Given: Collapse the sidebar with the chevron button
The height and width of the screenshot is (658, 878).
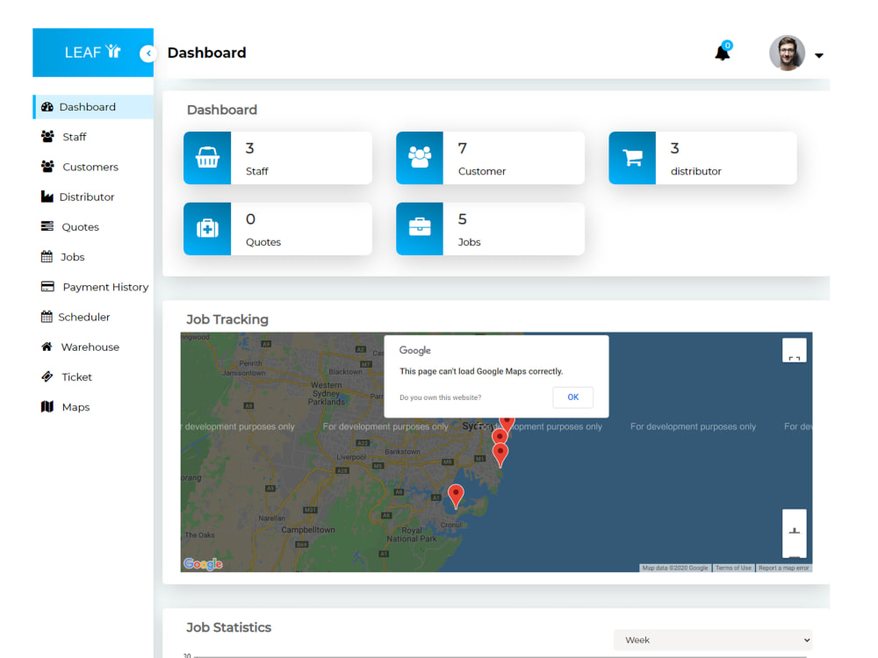Looking at the screenshot, I should (148, 54).
